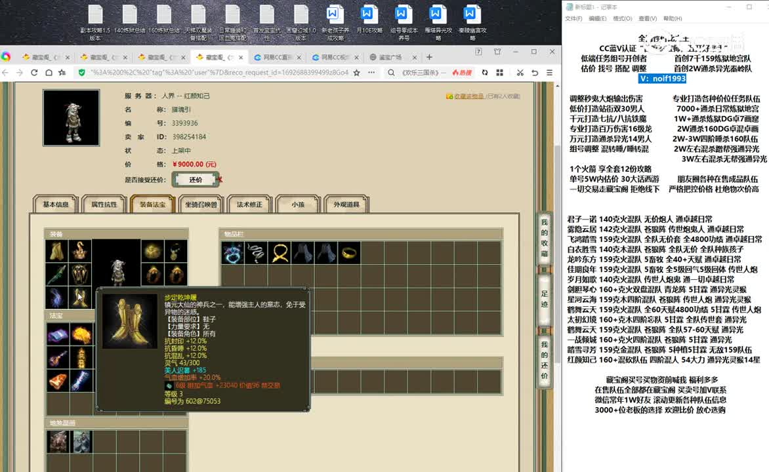This screenshot has height=472, width=769.
Task: Open the browser extensions grid icon
Action: click(x=500, y=73)
